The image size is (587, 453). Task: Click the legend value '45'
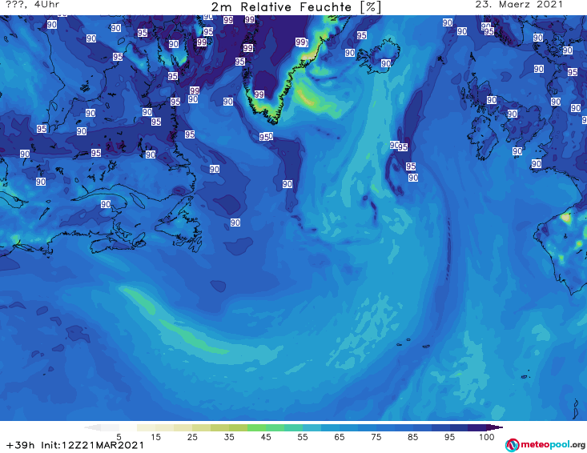point(266,437)
